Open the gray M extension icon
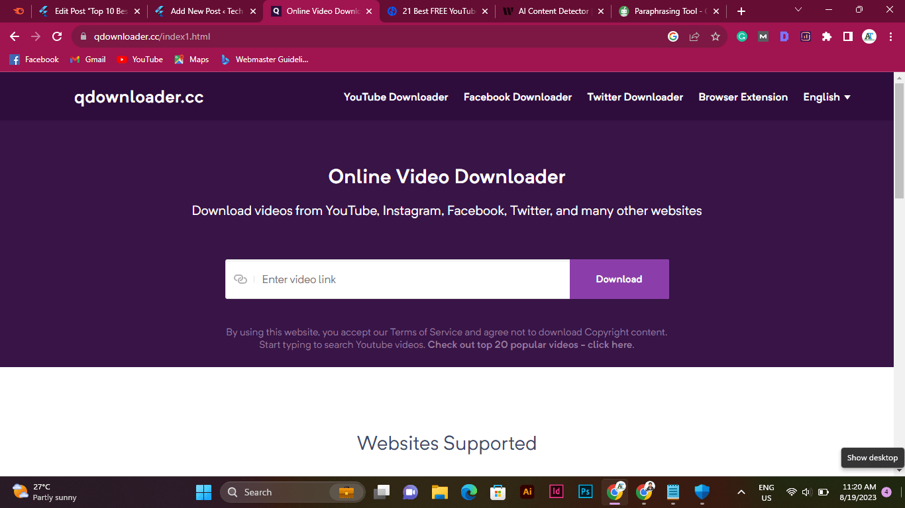 763,37
